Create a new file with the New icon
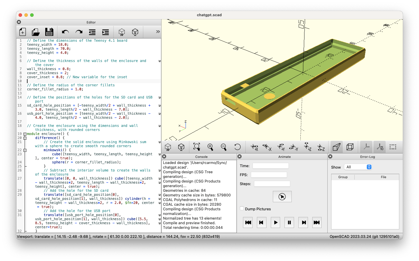419x261 pixels. 23,32
